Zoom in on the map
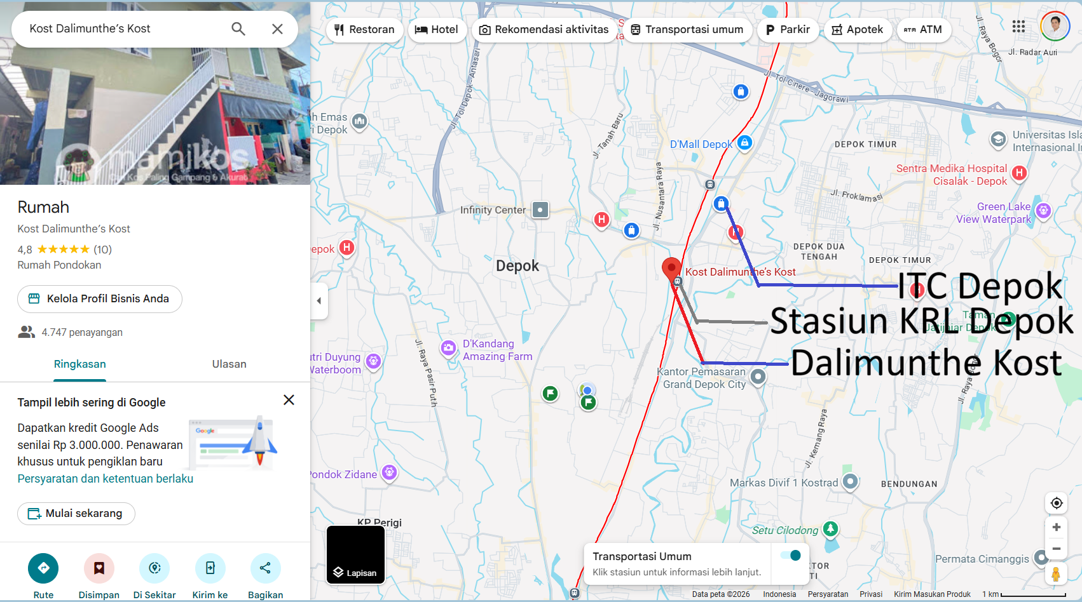This screenshot has width=1082, height=602. pyautogui.click(x=1056, y=527)
